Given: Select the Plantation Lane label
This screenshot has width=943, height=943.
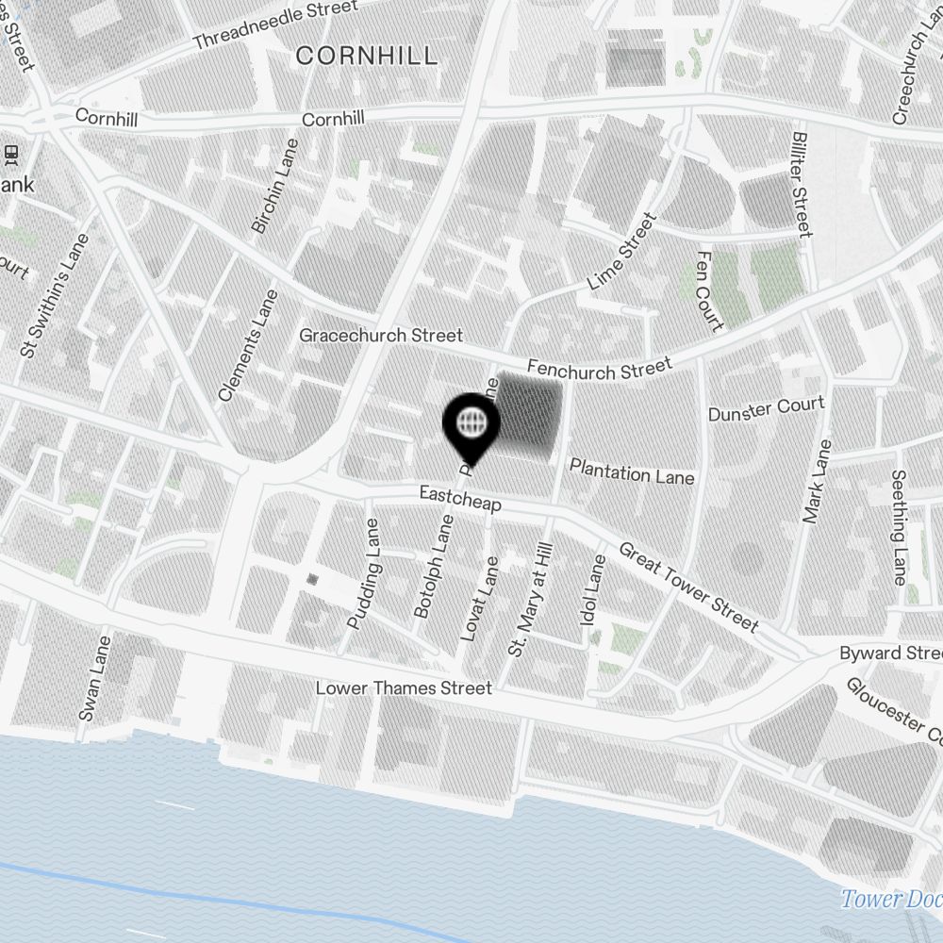Looking at the screenshot, I should (x=632, y=471).
